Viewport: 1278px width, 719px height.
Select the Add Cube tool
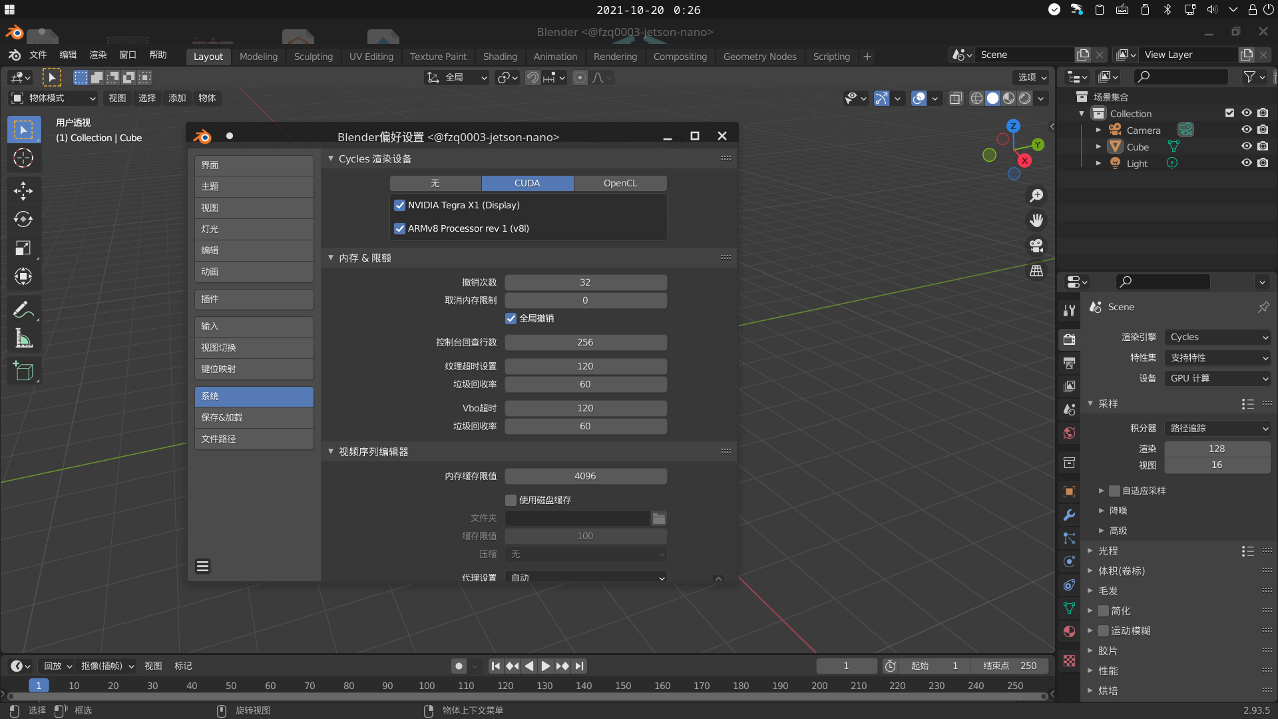23,371
